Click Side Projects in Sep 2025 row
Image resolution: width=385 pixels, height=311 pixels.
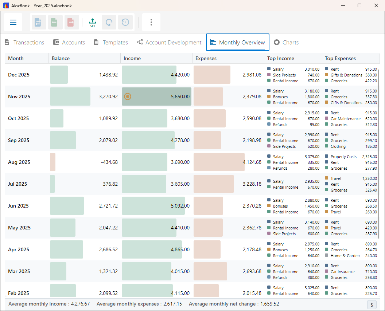(284, 146)
